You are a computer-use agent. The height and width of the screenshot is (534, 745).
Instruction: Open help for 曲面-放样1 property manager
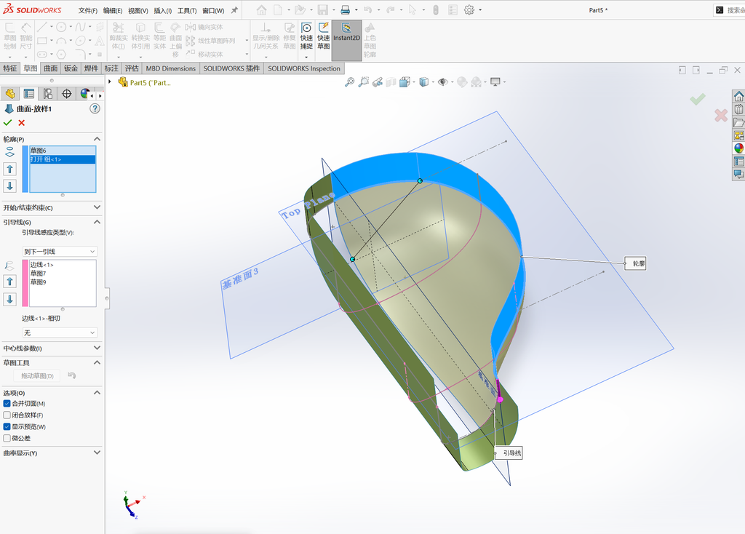[95, 108]
